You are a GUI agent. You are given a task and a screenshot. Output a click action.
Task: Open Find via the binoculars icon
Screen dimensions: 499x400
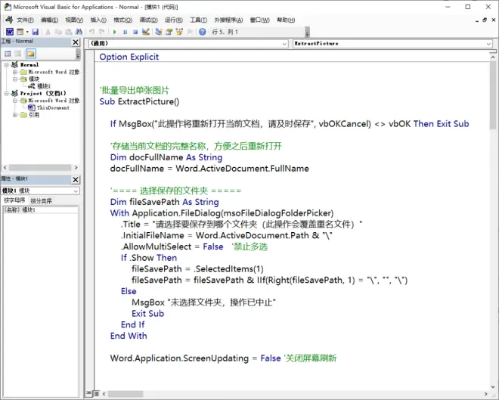79,32
